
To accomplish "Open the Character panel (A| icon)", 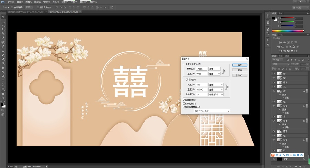I will pyautogui.click(x=268, y=40).
